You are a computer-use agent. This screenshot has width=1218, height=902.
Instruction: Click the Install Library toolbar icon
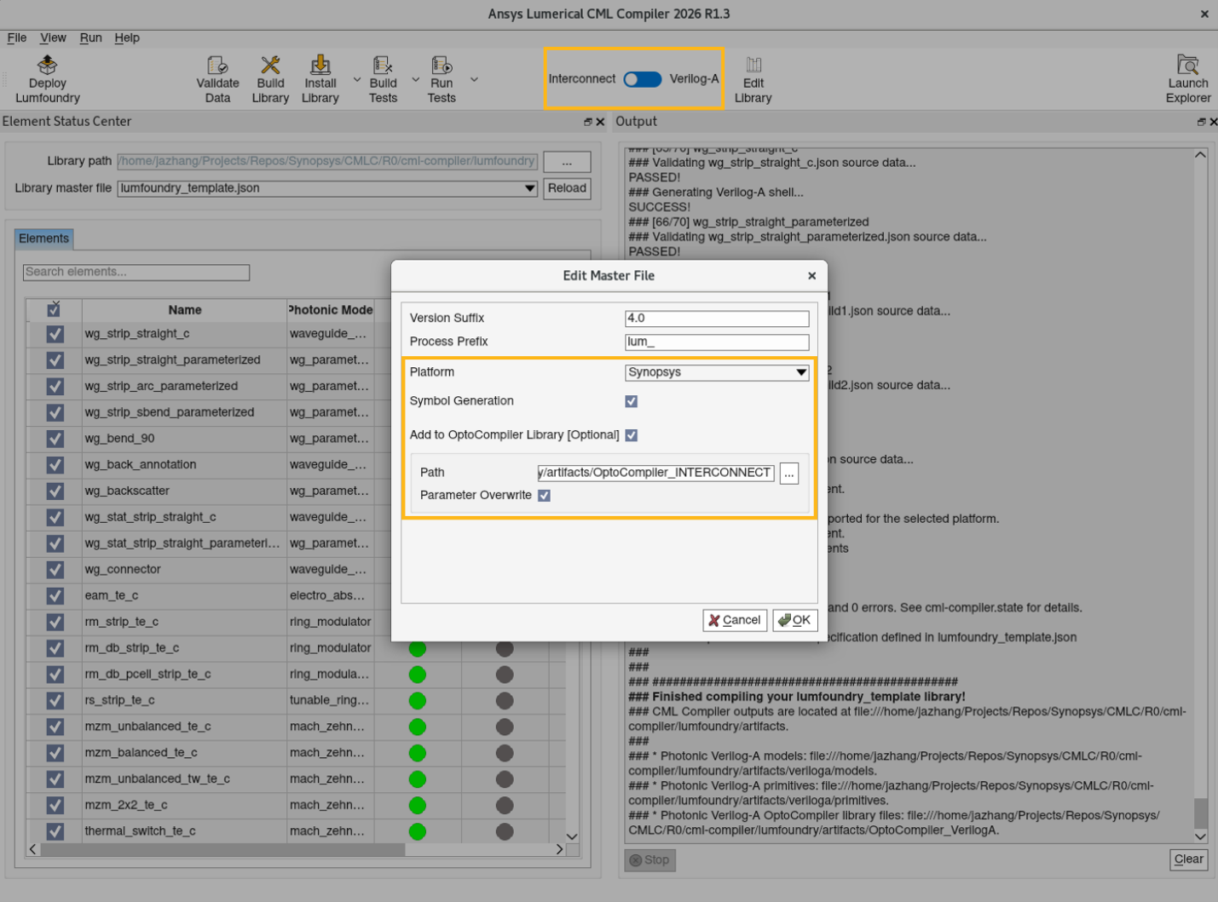(320, 79)
